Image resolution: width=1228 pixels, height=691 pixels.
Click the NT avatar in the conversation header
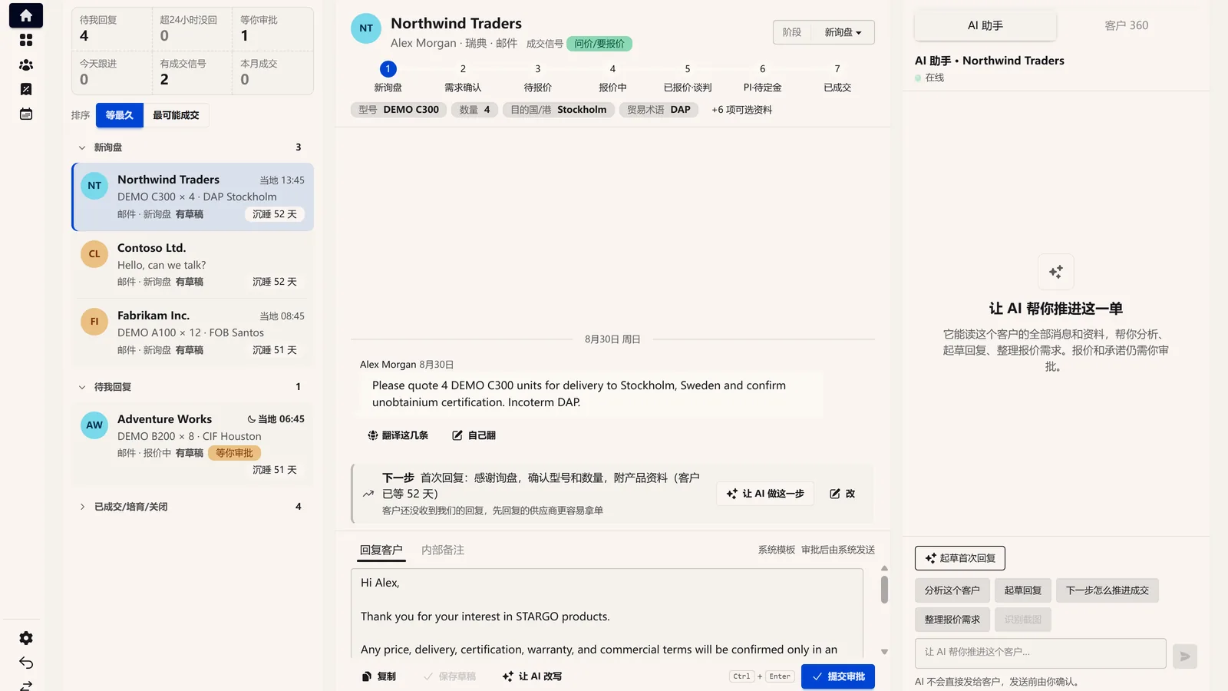pos(366,28)
